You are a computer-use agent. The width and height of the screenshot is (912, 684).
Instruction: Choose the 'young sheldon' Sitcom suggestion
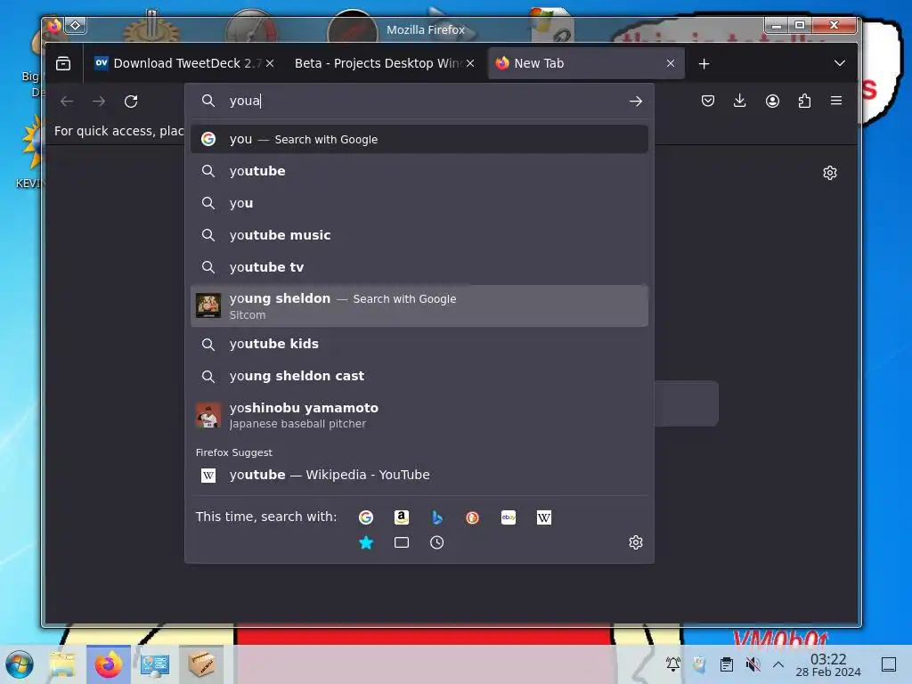coord(419,306)
